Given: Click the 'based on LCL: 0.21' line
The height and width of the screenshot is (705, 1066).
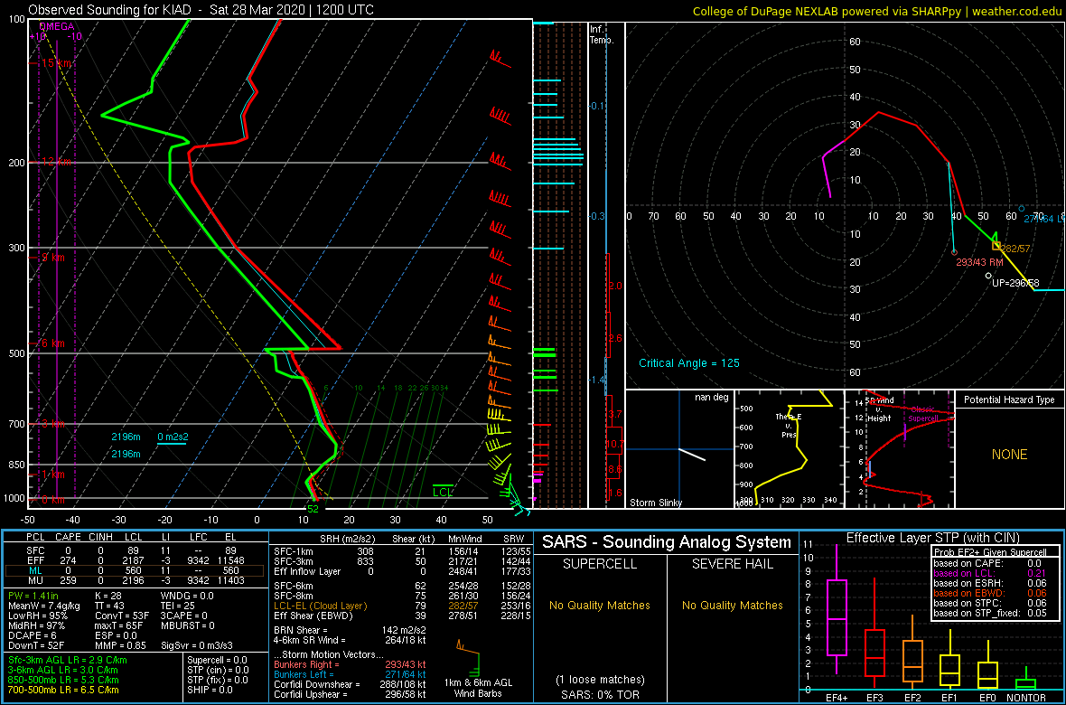Looking at the screenshot, I should (990, 574).
